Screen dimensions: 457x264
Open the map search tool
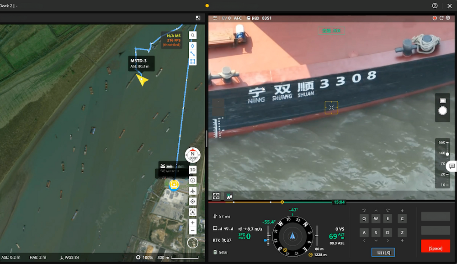click(193, 35)
